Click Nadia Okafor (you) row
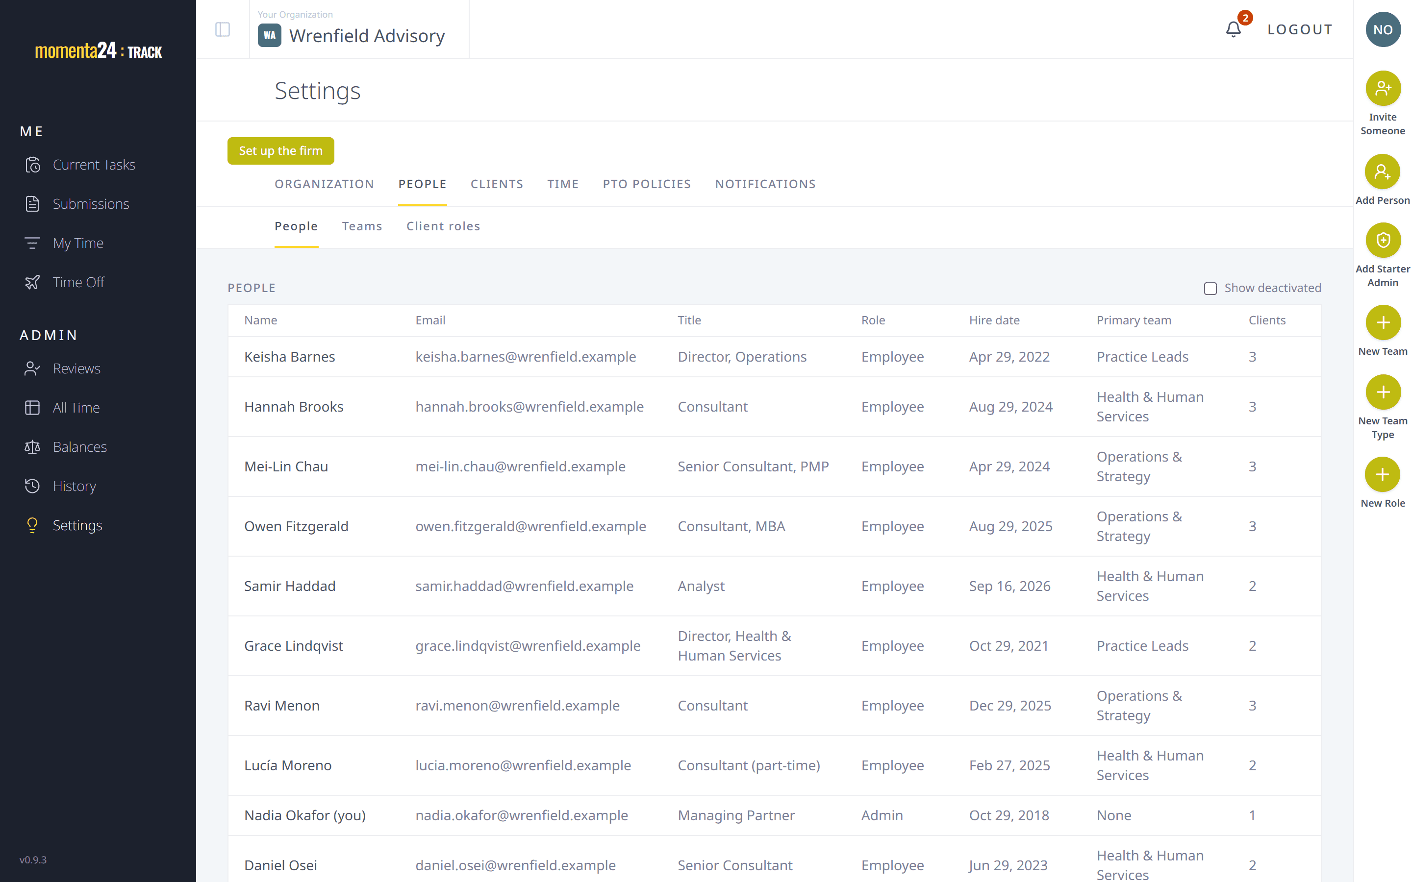Image resolution: width=1412 pixels, height=882 pixels. (774, 815)
